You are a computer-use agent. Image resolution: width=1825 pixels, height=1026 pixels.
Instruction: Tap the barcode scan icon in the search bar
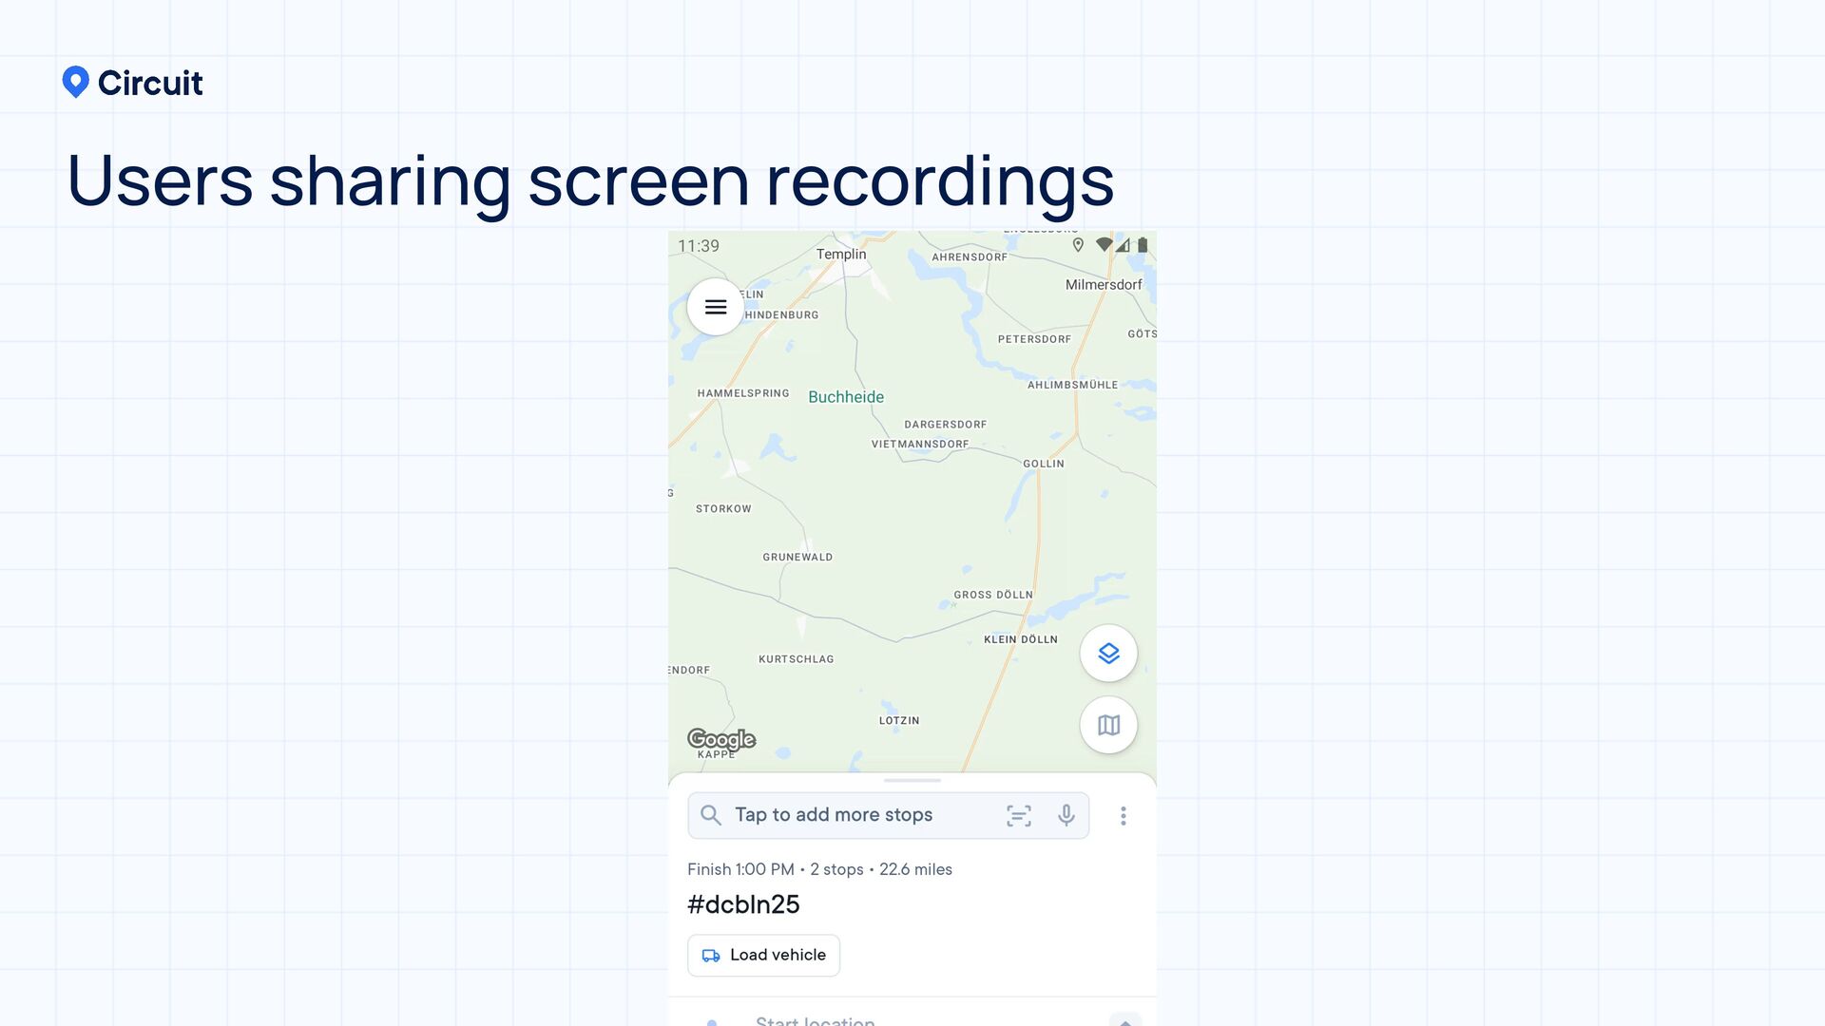click(x=1018, y=816)
